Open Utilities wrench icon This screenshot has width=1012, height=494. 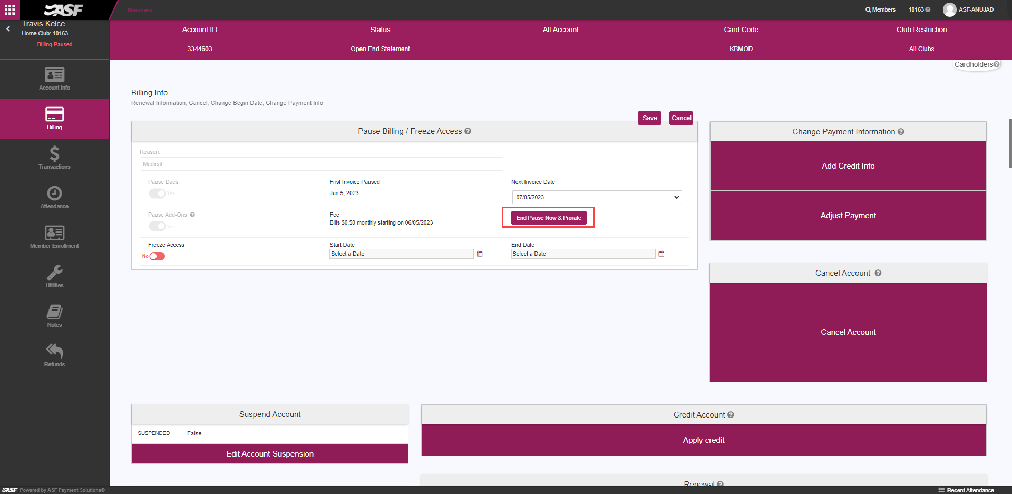pyautogui.click(x=54, y=272)
